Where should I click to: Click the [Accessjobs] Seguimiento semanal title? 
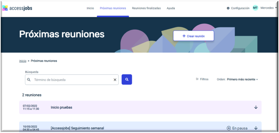click(77, 128)
